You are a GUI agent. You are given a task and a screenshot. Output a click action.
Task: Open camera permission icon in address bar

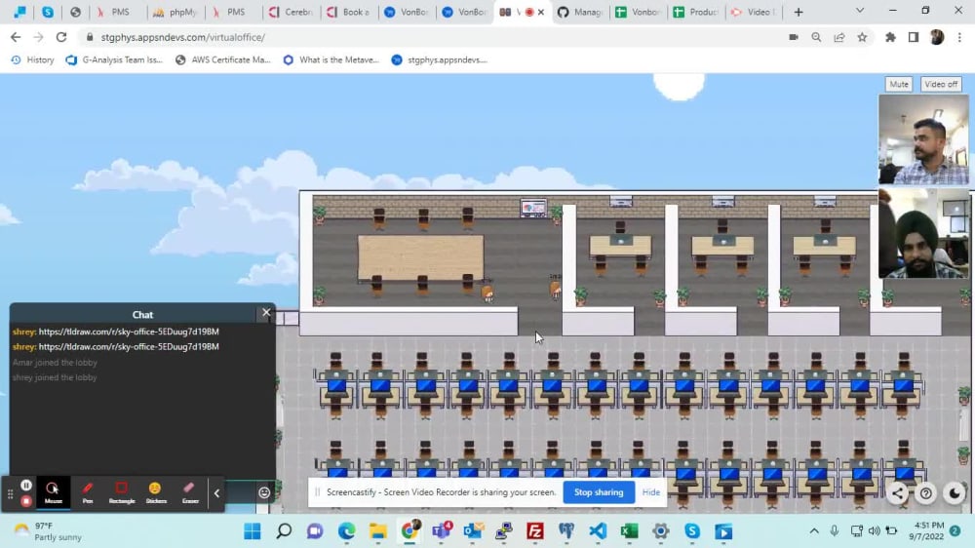pyautogui.click(x=794, y=37)
